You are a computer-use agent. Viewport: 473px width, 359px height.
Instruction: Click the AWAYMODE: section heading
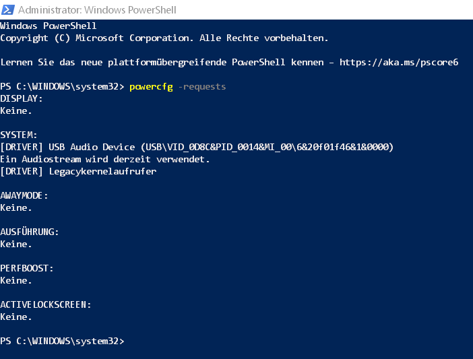point(24,196)
